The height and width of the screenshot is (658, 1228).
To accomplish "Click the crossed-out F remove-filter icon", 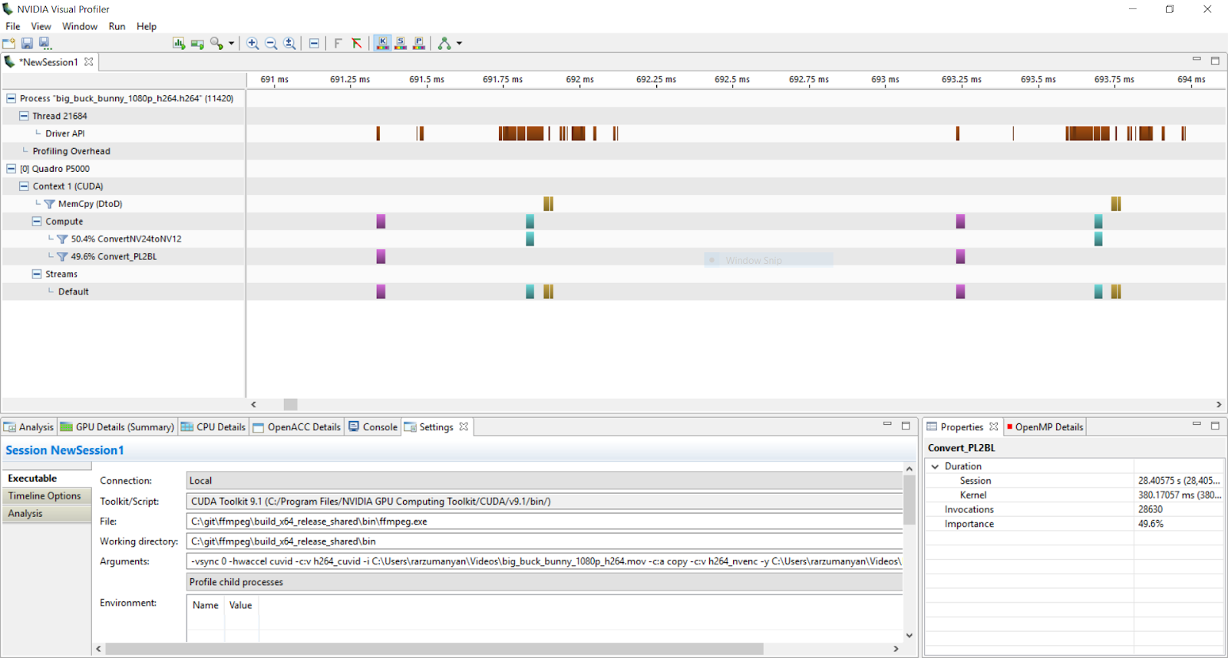I will (357, 44).
